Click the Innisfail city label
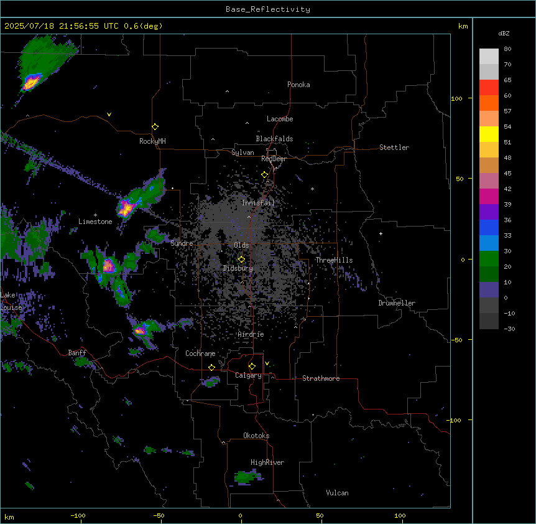 tap(258, 203)
